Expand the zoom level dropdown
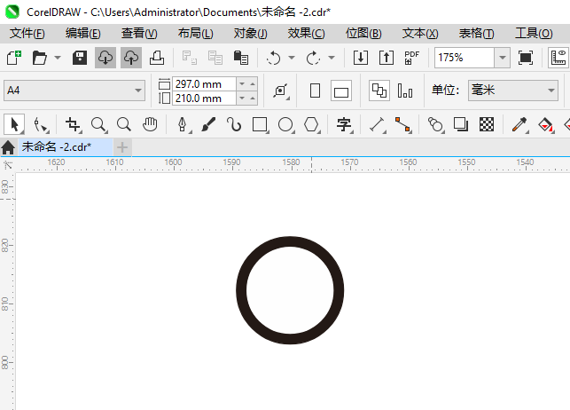Screen dimensions: 570x410 coord(503,58)
